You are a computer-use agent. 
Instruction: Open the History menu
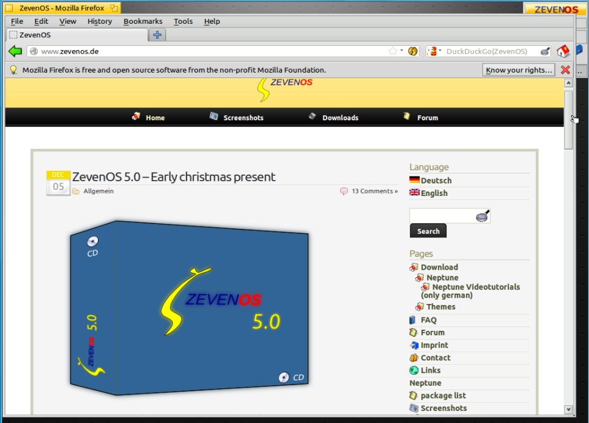pos(100,21)
